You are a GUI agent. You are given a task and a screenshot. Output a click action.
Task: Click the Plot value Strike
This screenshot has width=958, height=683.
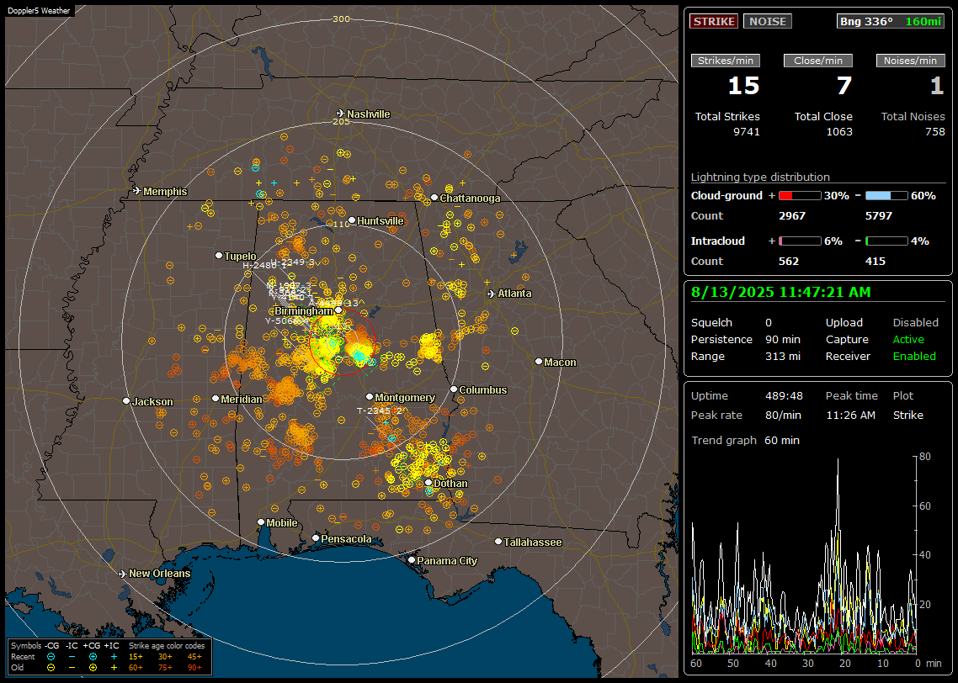[907, 415]
